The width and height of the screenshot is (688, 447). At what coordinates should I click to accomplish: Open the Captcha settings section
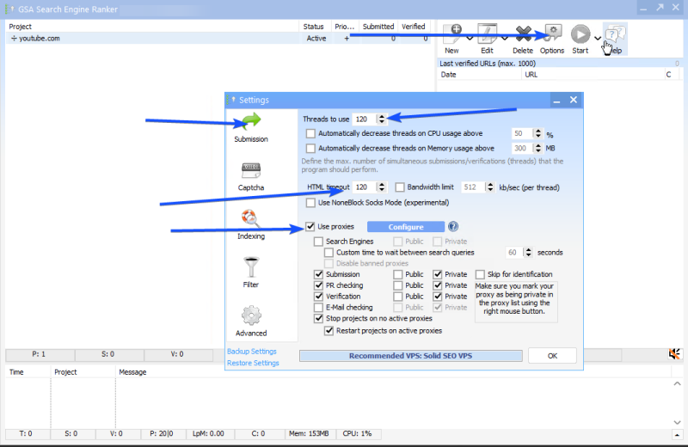251,176
